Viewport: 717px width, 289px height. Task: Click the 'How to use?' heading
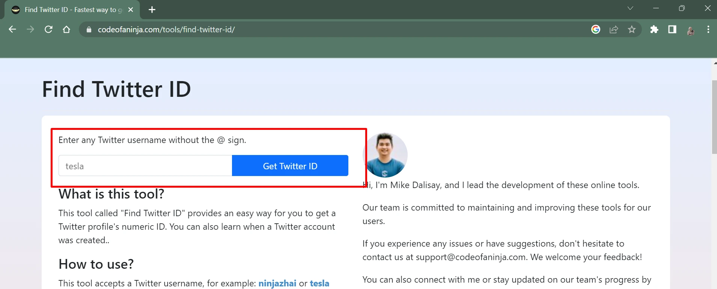tap(96, 264)
